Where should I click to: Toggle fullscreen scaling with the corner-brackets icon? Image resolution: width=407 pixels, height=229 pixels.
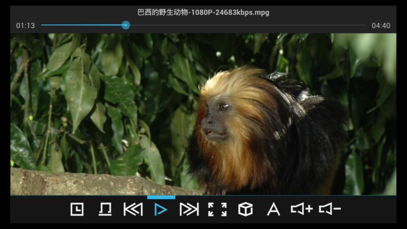(217, 209)
